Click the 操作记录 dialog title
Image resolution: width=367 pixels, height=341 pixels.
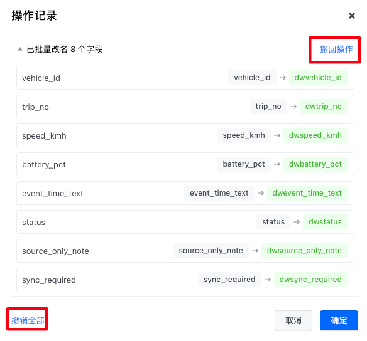coord(34,16)
